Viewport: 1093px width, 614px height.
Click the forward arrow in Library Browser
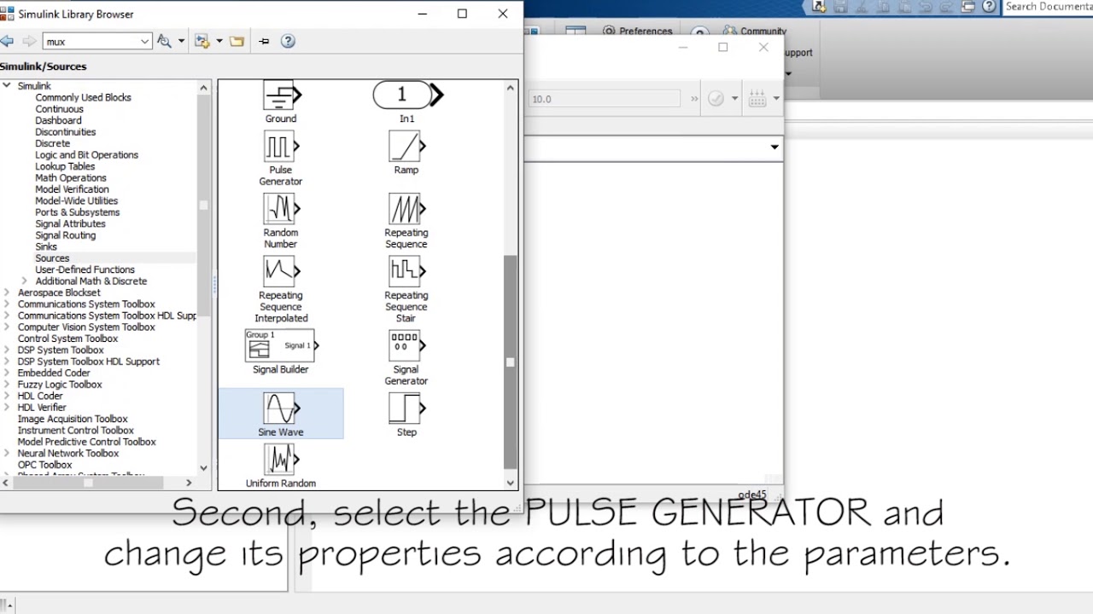(x=29, y=41)
